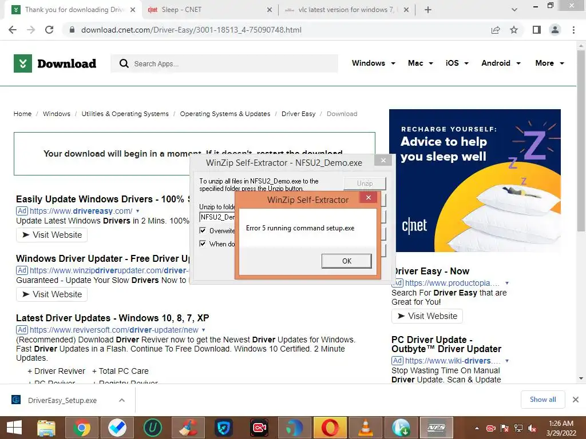Open dropdown arrow next to drivereasy.com ad

137,211
